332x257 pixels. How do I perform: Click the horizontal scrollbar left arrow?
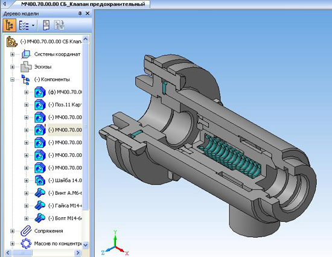point(8,253)
